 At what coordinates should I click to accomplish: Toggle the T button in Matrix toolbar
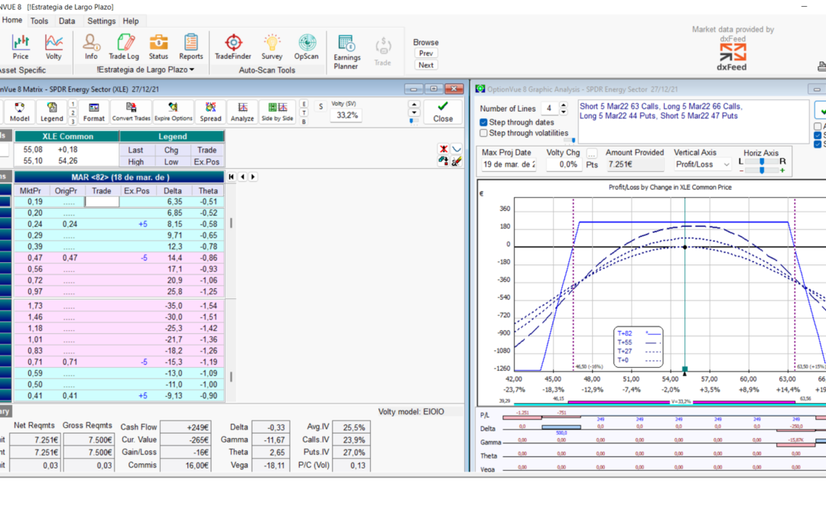click(304, 112)
